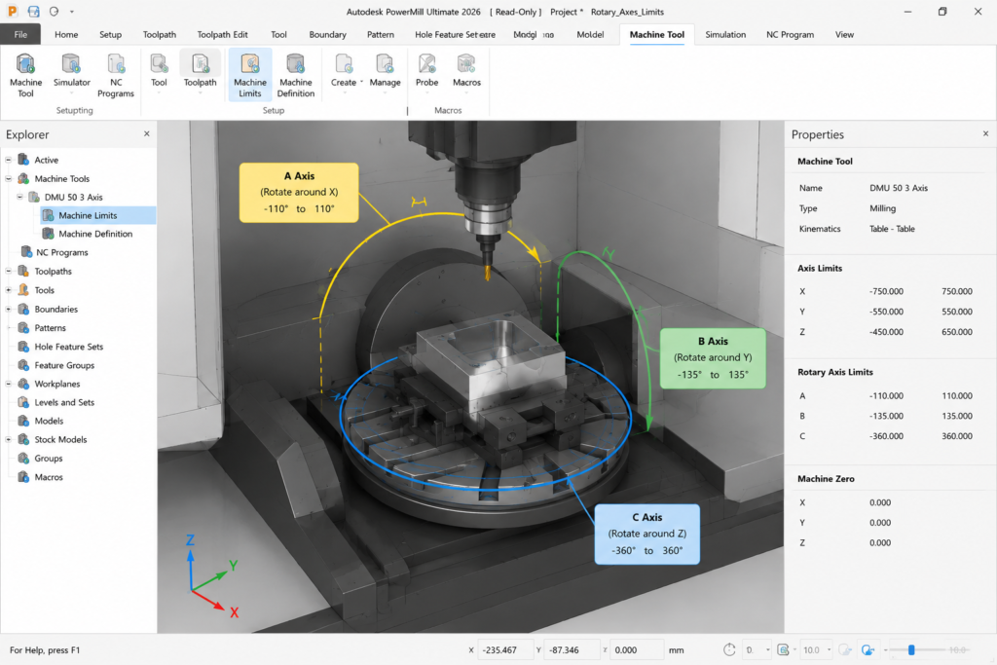Click the undo arrow in the title bar
Viewport: 997px width, 665px height.
[x=55, y=12]
